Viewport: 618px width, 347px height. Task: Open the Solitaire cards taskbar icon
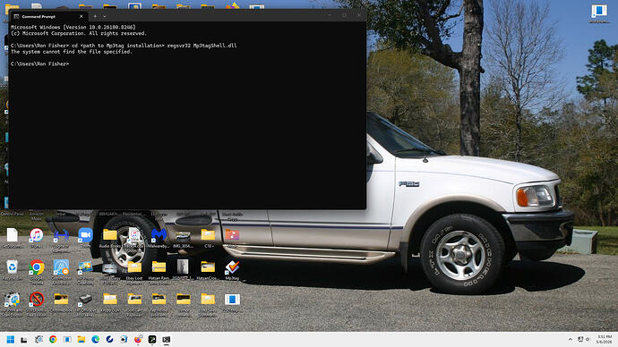pyautogui.click(x=124, y=340)
